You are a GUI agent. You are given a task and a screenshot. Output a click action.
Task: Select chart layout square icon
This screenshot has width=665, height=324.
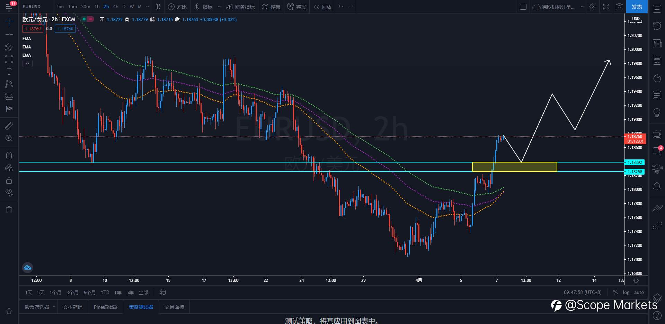pyautogui.click(x=523, y=7)
